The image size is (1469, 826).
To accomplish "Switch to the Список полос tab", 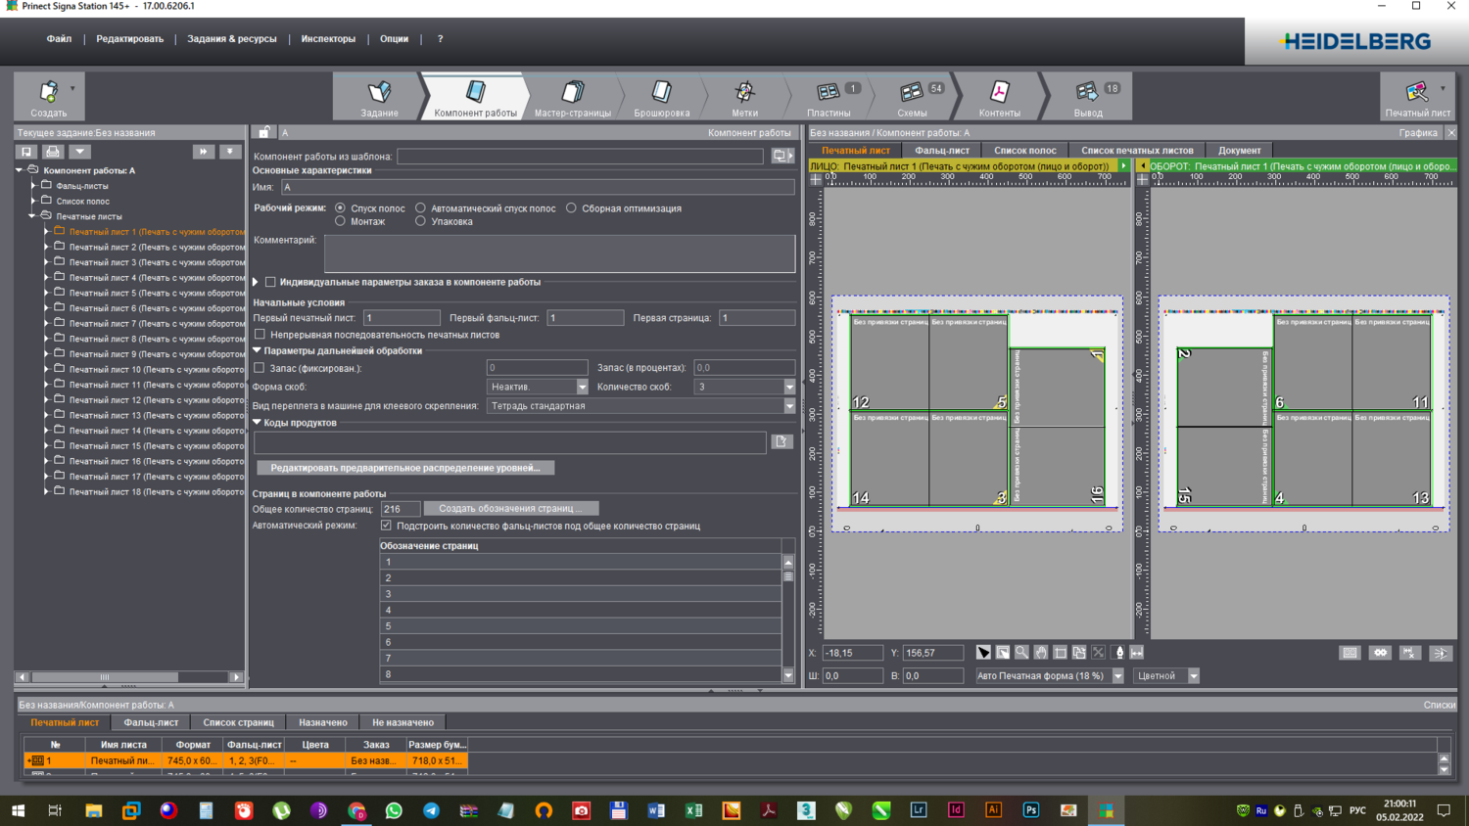I will click(x=1024, y=151).
